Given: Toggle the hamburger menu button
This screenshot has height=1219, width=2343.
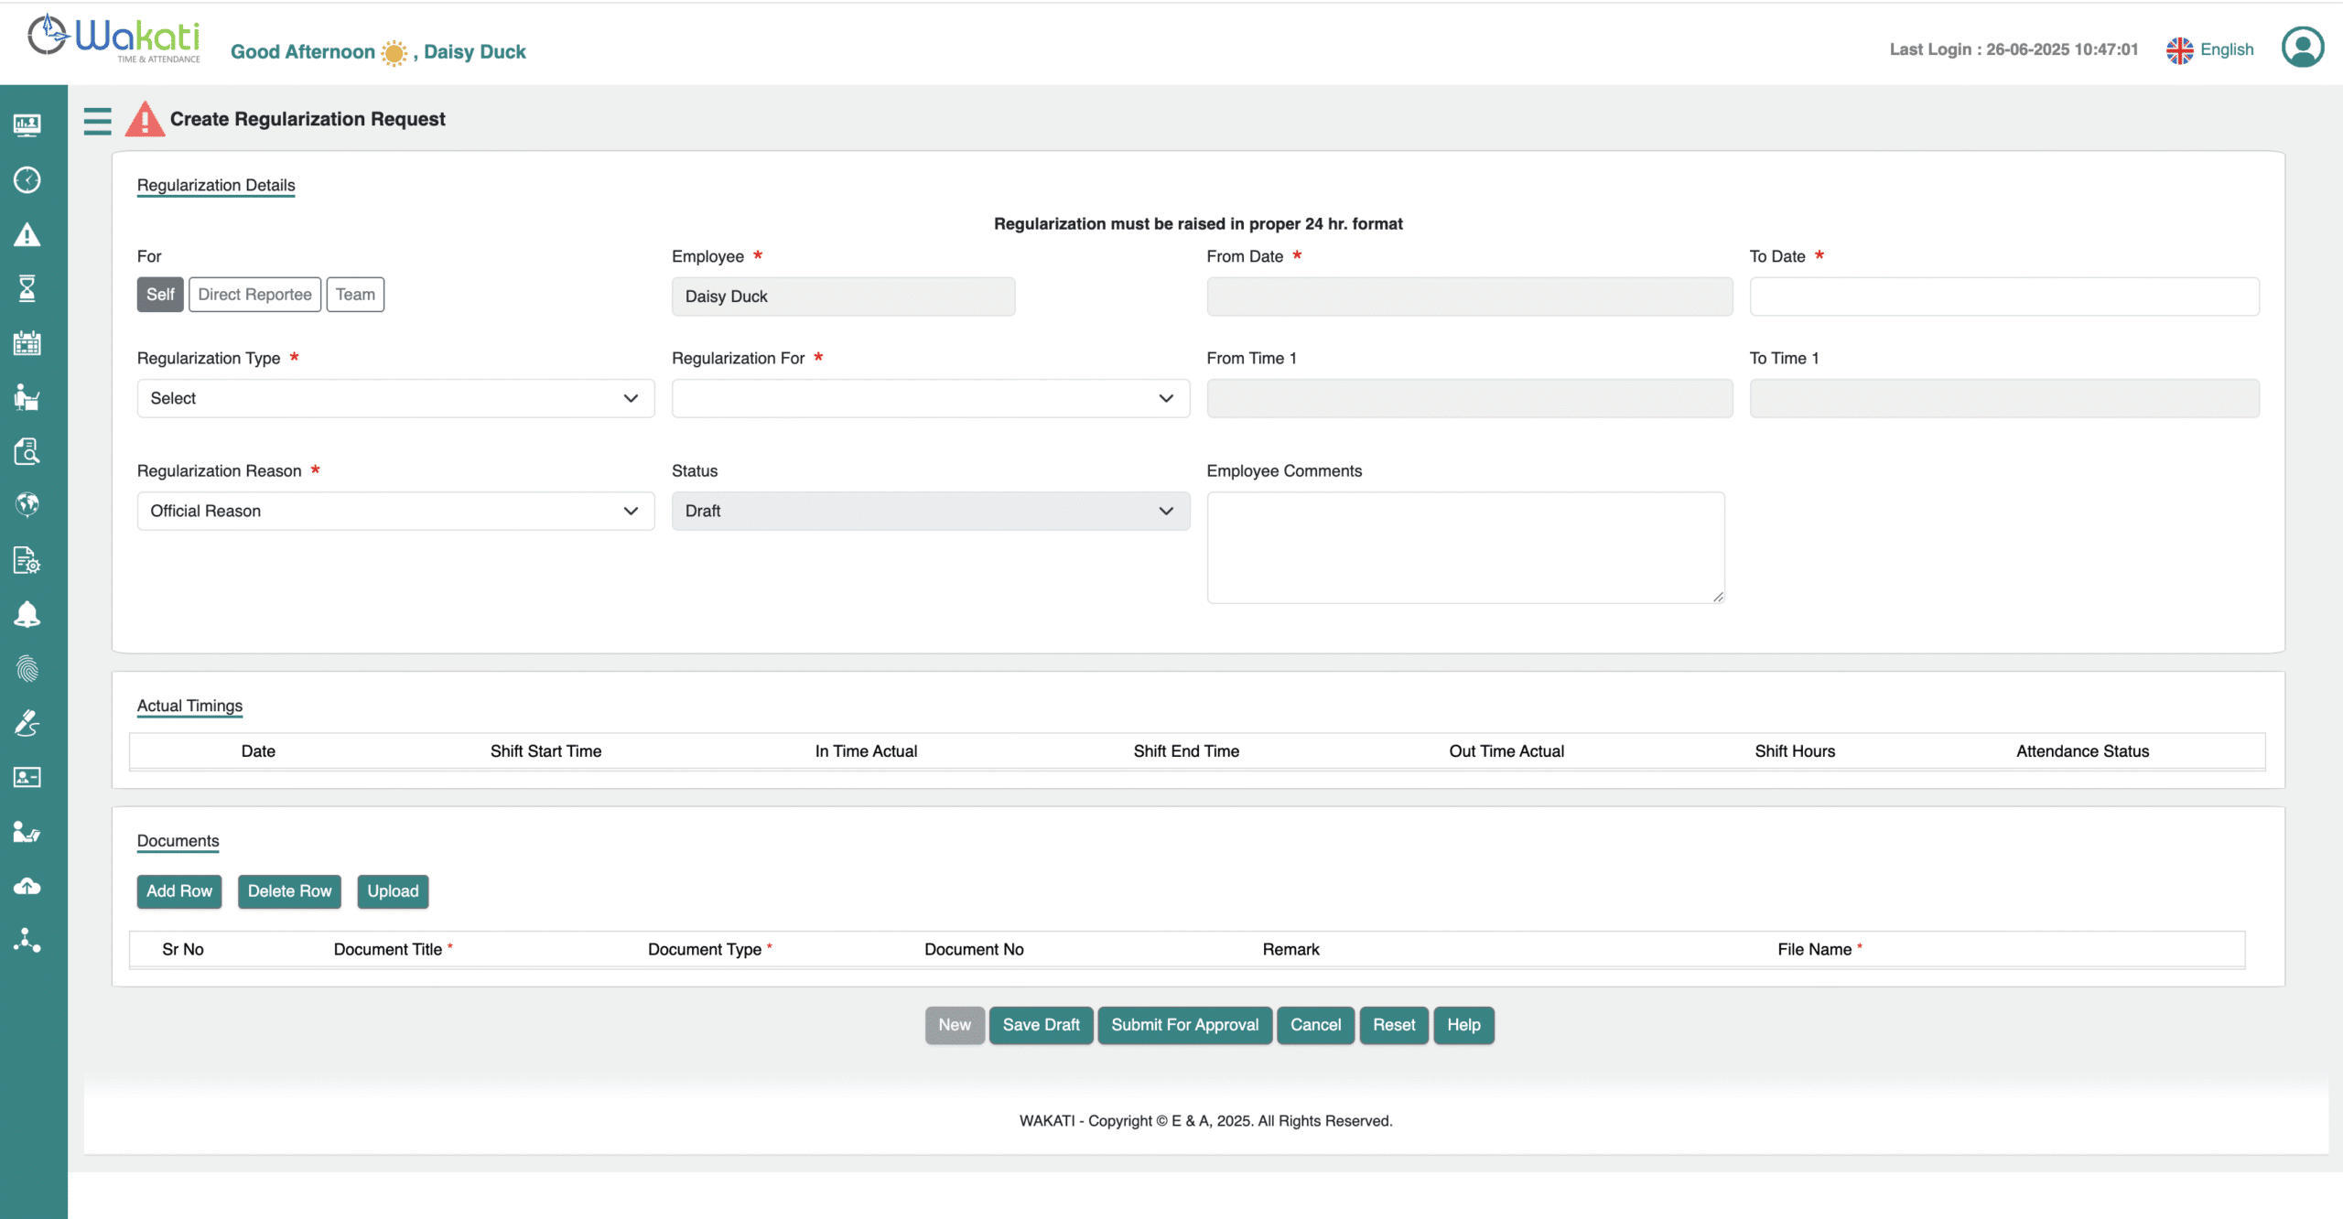Looking at the screenshot, I should [x=97, y=121].
